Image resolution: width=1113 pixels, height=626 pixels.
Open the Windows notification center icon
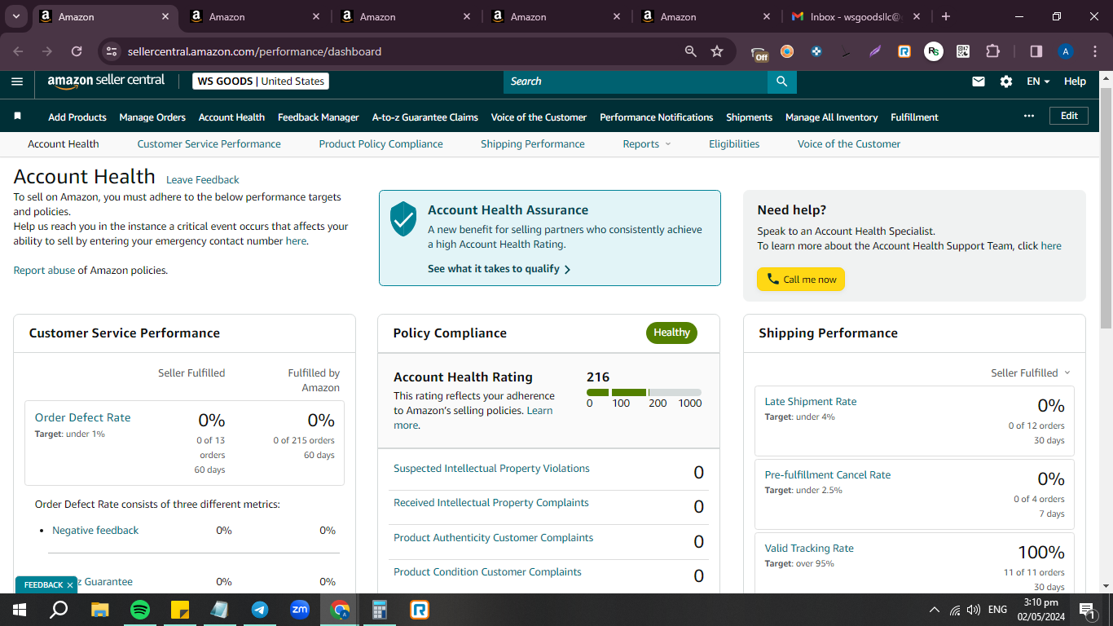click(1086, 610)
